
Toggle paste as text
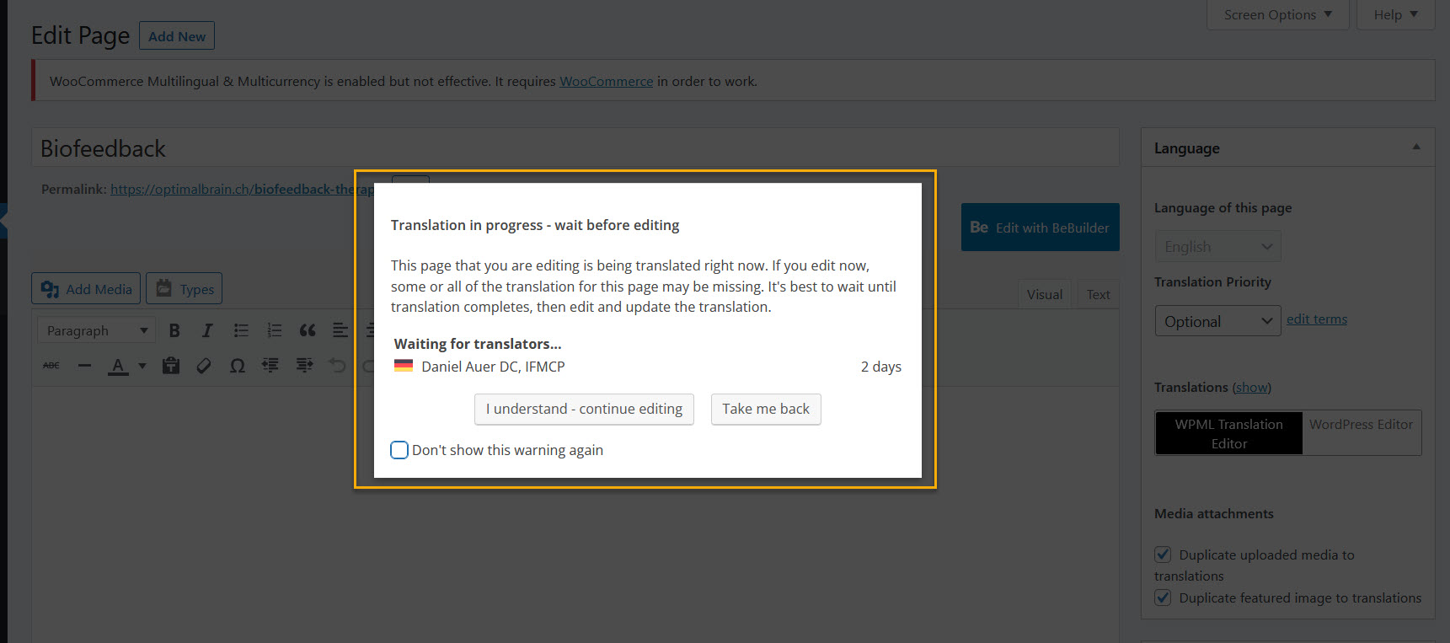point(171,365)
